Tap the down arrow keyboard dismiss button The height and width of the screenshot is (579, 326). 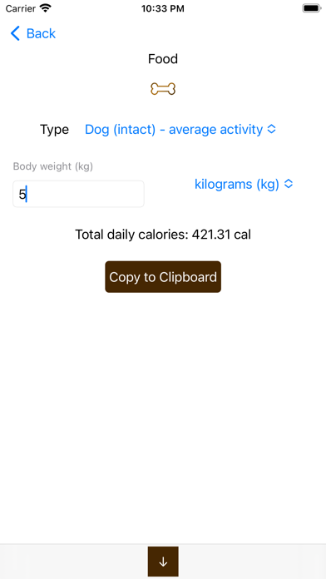tap(163, 562)
